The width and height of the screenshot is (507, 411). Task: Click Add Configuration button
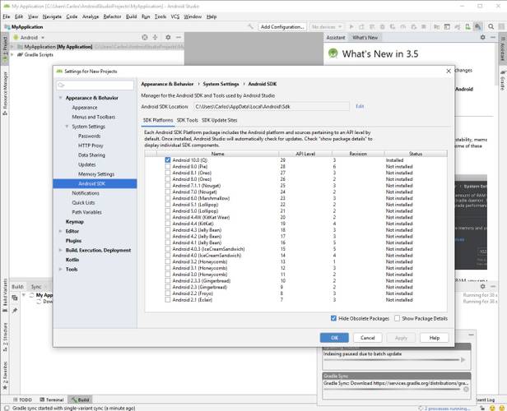click(282, 27)
